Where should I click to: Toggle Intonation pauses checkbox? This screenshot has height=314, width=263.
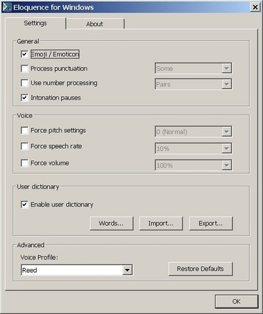click(24, 97)
